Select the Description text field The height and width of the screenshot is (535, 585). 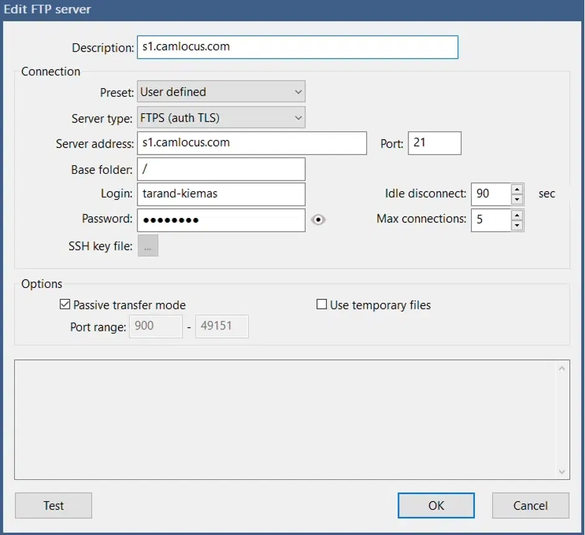(297, 47)
